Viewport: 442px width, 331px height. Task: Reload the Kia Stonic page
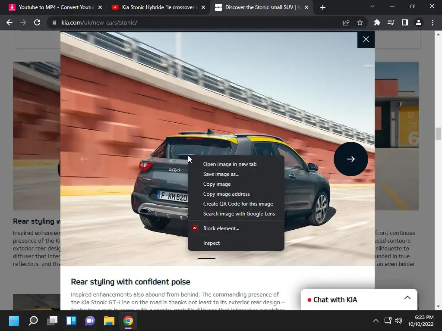(37, 22)
